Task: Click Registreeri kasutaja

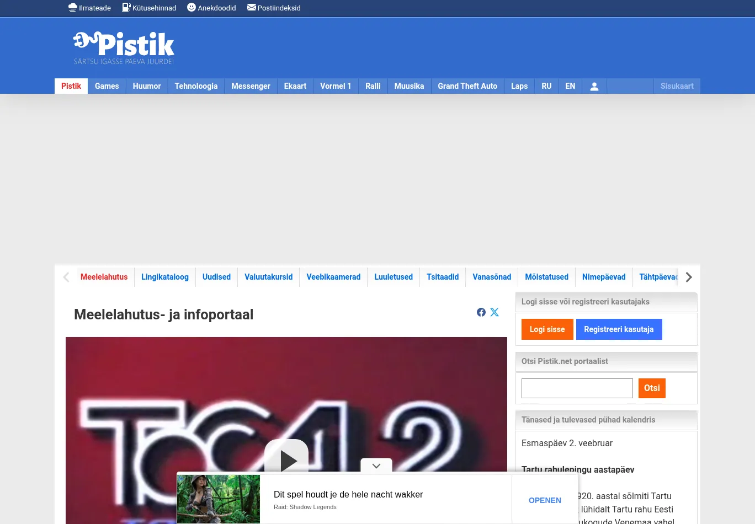Action: pyautogui.click(x=619, y=329)
